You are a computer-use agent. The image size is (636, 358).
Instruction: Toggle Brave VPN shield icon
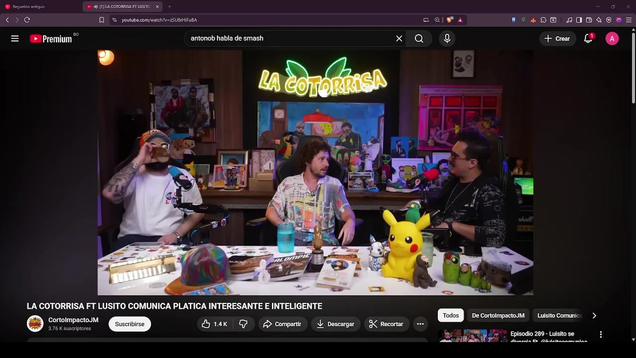pos(609,20)
